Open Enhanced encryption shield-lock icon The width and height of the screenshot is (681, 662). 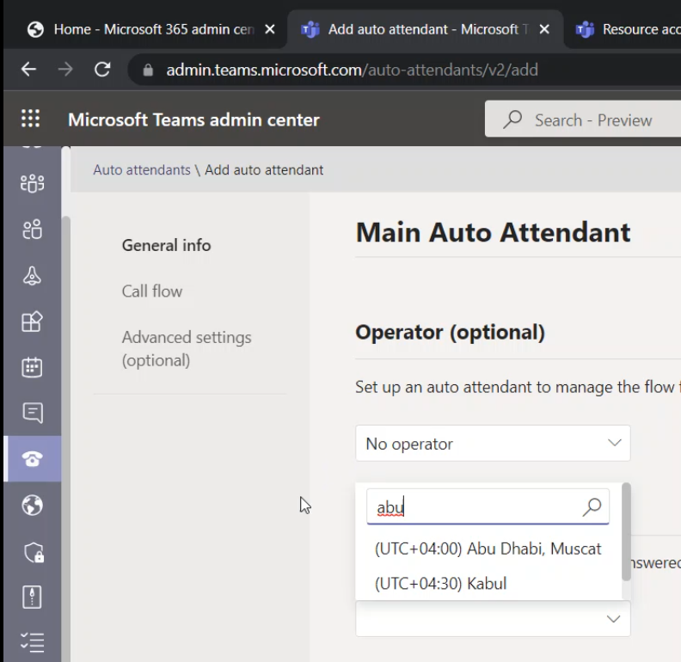[x=33, y=552]
